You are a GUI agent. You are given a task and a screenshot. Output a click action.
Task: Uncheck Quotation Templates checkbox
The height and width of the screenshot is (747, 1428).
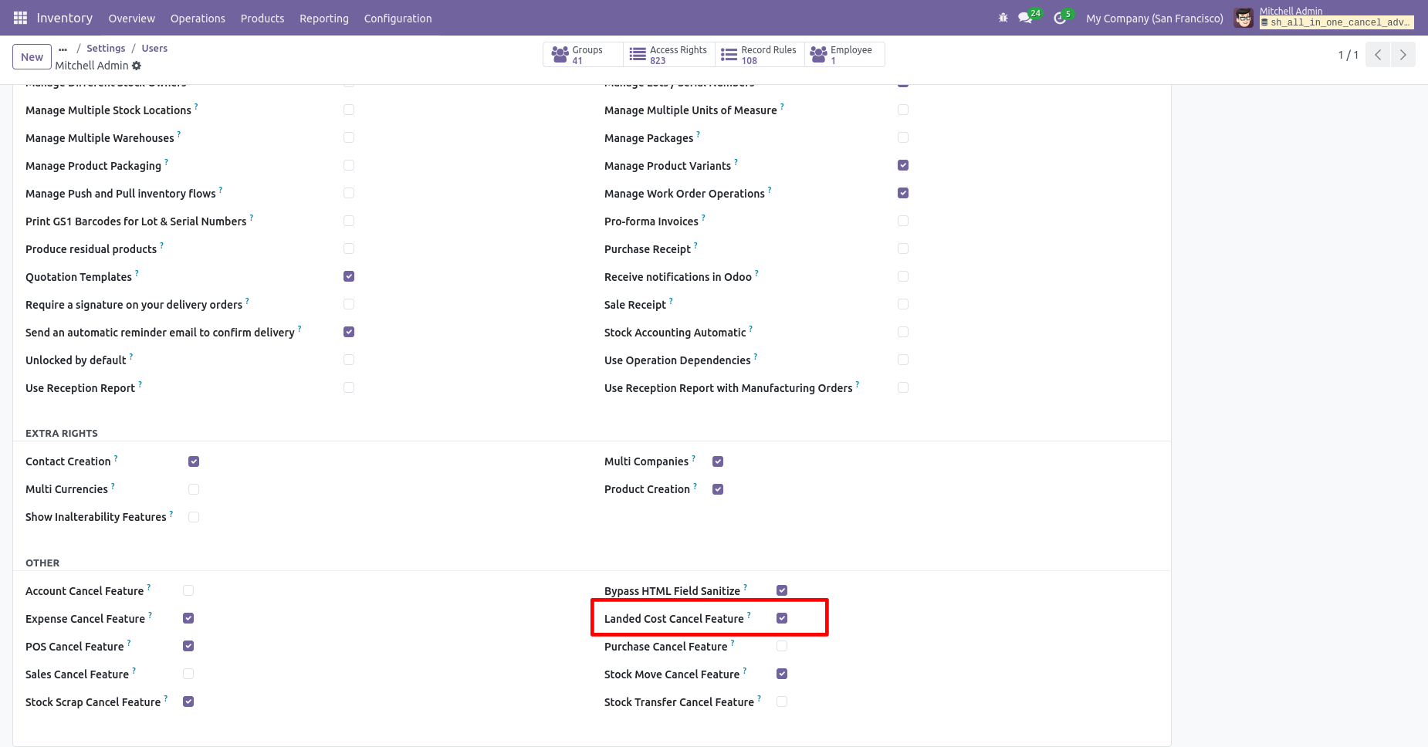pyautogui.click(x=349, y=276)
